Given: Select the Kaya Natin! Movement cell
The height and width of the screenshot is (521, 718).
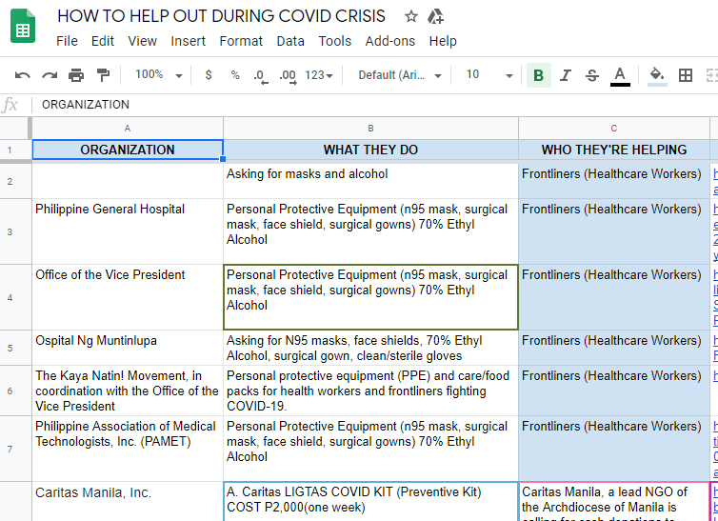Looking at the screenshot, I should [128, 391].
